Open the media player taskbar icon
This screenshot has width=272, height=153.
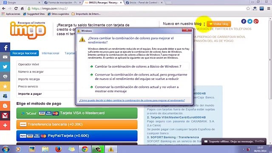tap(18, 149)
